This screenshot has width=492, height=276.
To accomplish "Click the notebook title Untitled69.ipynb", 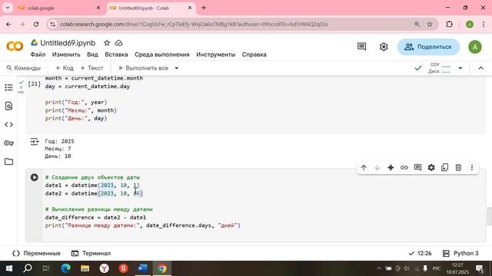I will pyautogui.click(x=68, y=43).
